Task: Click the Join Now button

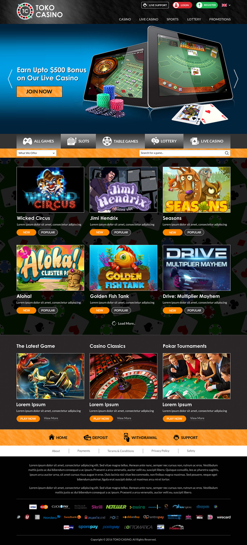Action: click(39, 92)
